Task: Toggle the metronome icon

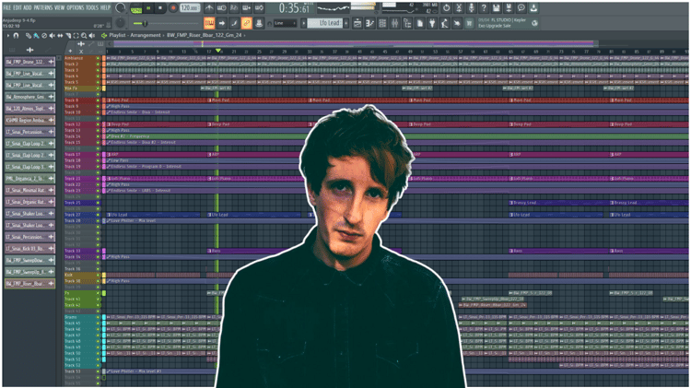Action: pos(209,8)
